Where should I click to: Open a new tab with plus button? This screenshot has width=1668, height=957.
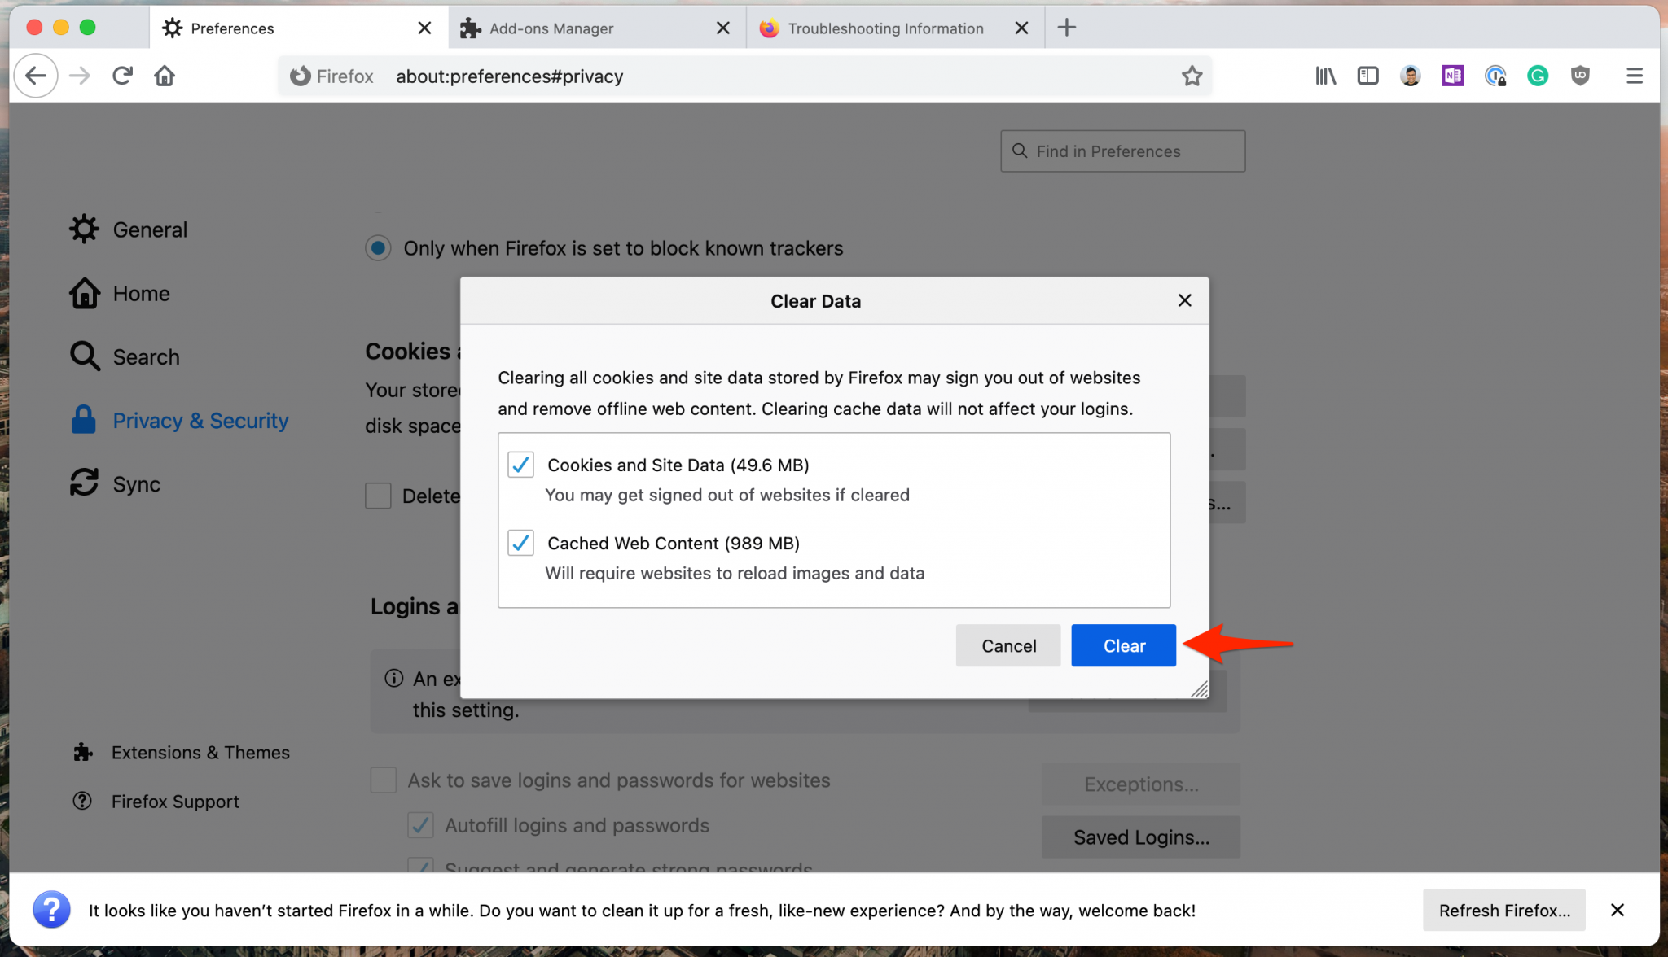point(1066,28)
